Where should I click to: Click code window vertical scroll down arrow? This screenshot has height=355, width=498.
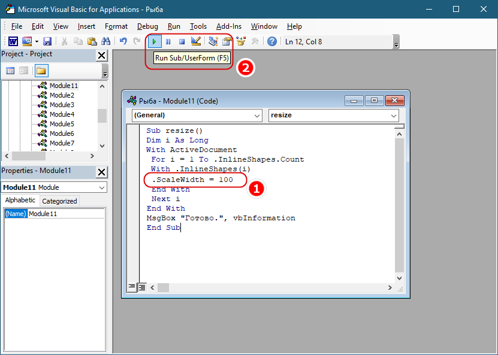point(400,278)
